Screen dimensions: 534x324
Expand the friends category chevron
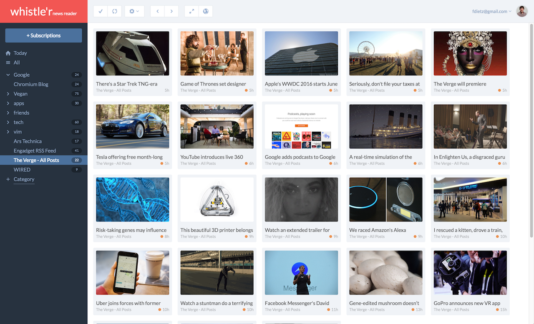(8, 113)
